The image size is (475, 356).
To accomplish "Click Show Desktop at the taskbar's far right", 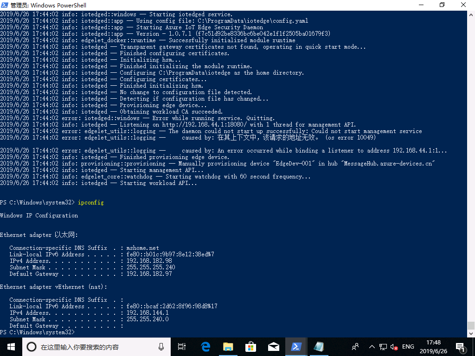I will point(474,346).
